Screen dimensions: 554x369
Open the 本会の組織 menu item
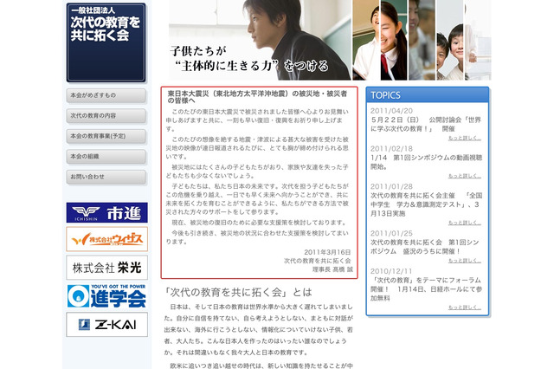tap(106, 156)
